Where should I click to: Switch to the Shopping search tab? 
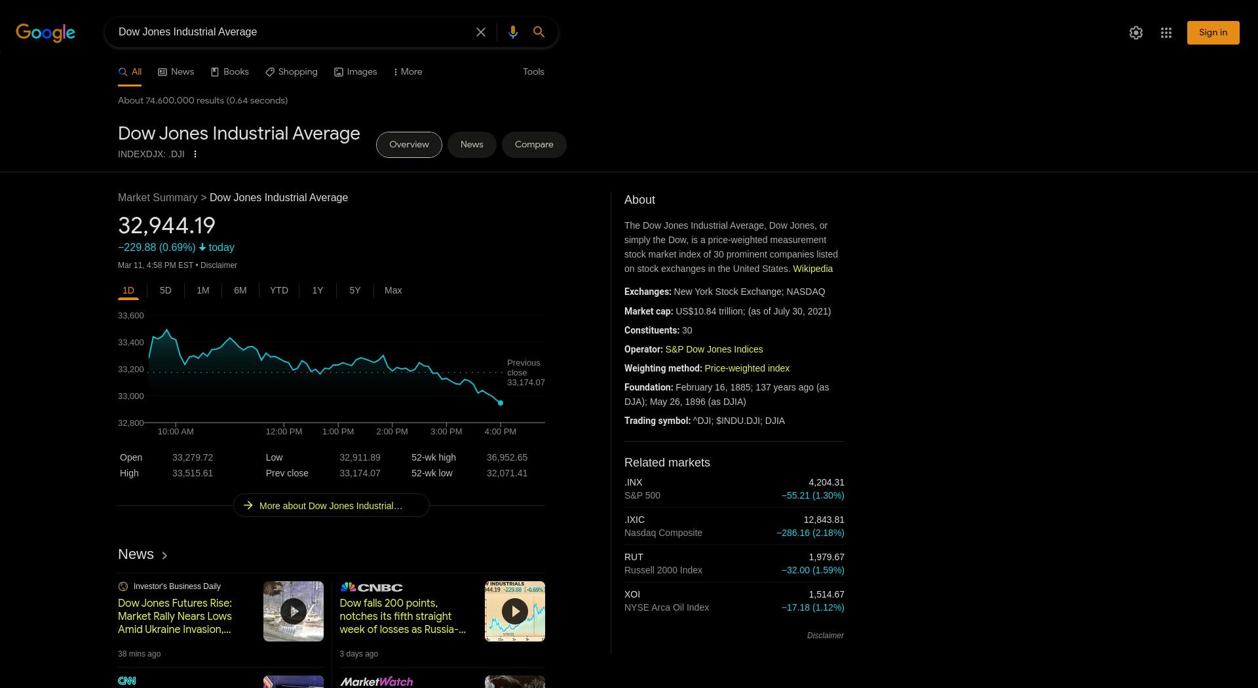[292, 72]
